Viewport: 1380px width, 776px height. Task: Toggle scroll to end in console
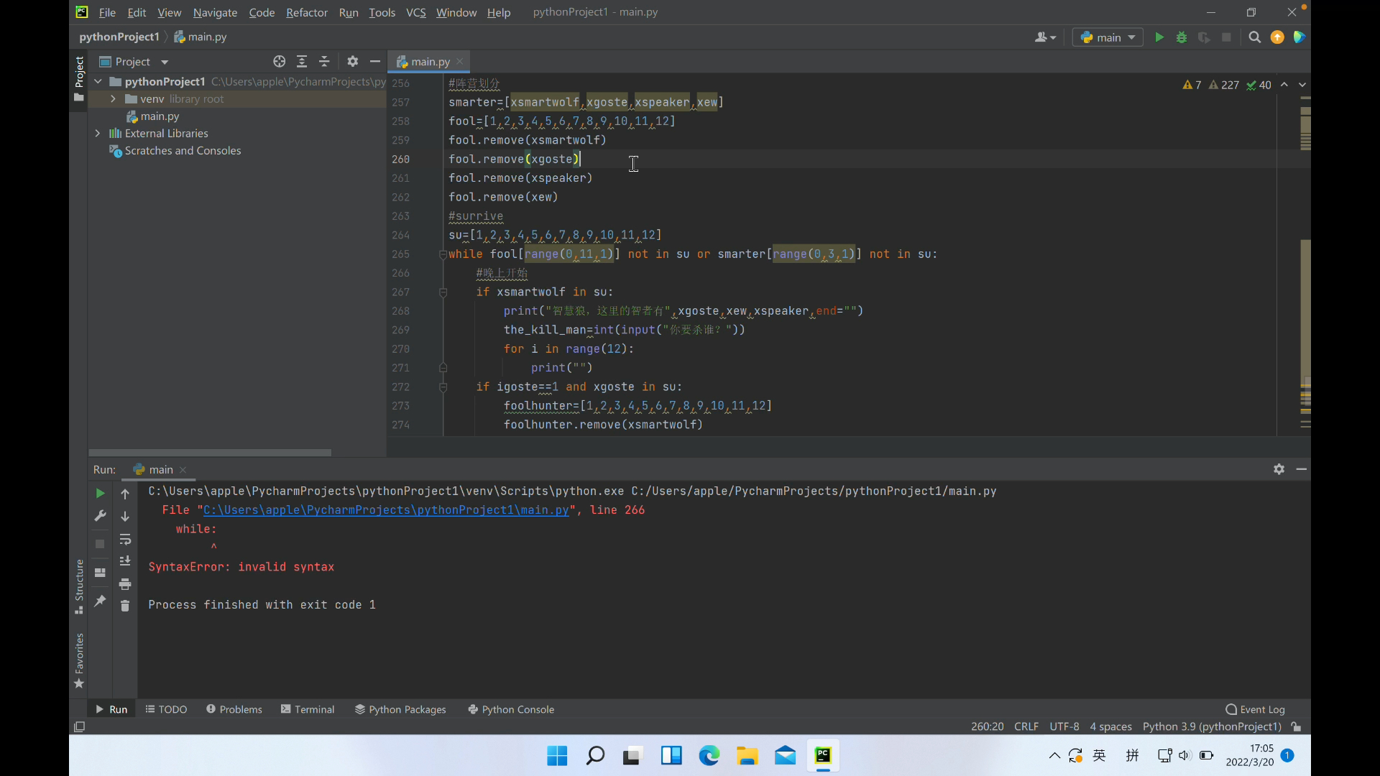click(125, 561)
